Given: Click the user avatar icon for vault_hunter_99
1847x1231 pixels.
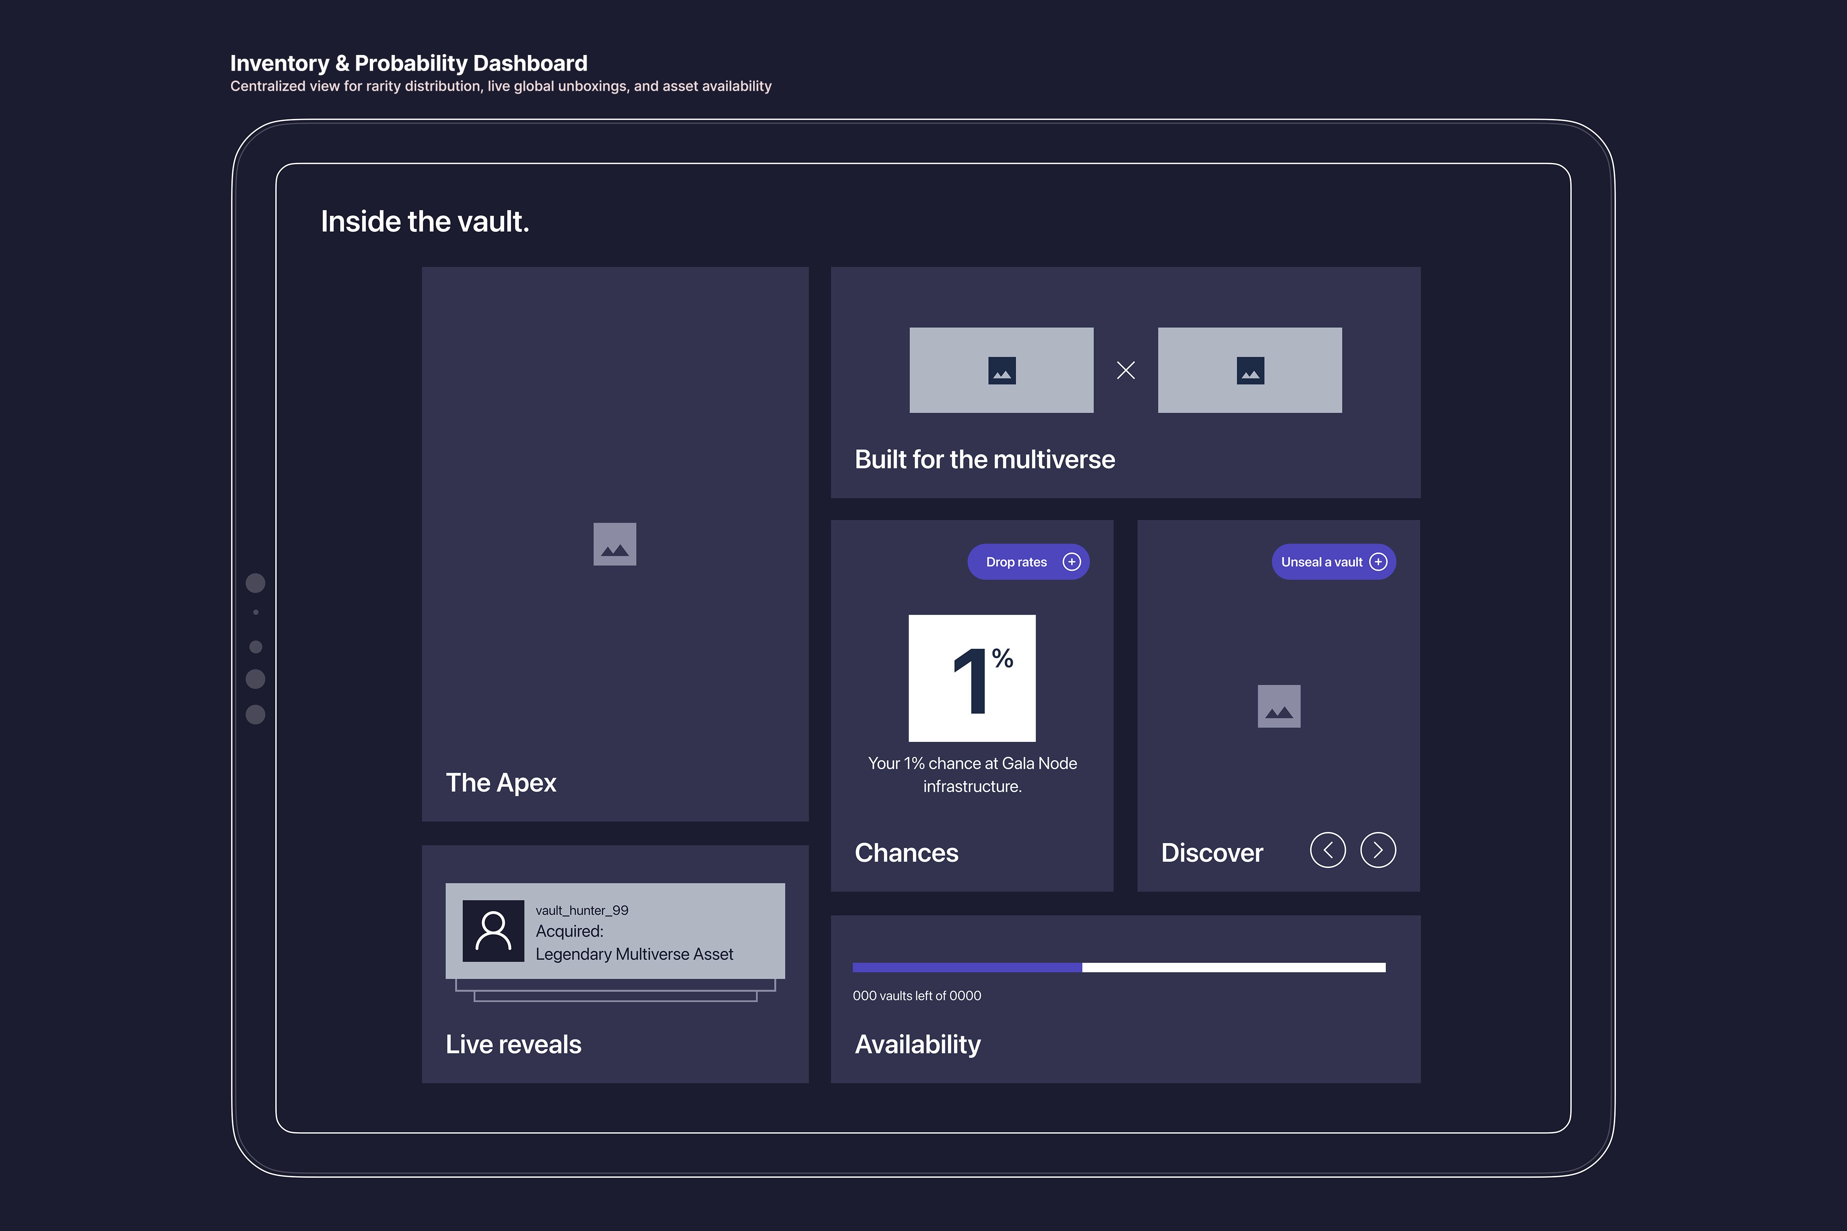Looking at the screenshot, I should [x=493, y=931].
